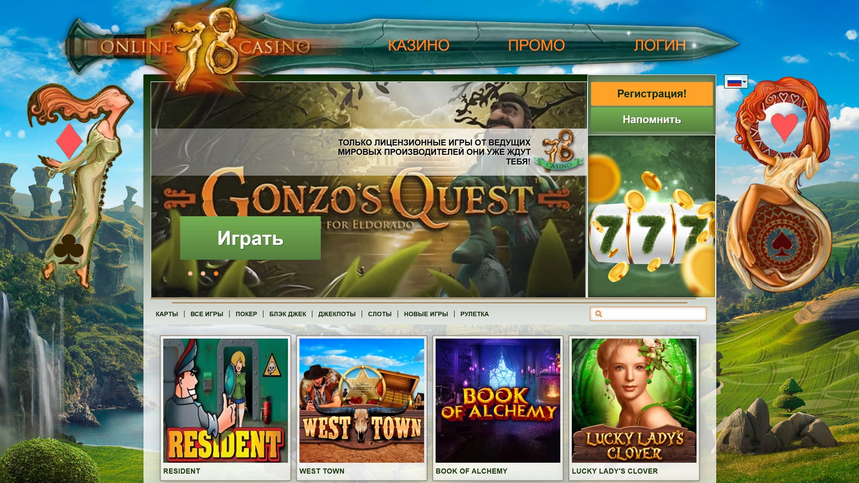
Task: Open the КАЗИНО menu
Action: click(x=418, y=45)
